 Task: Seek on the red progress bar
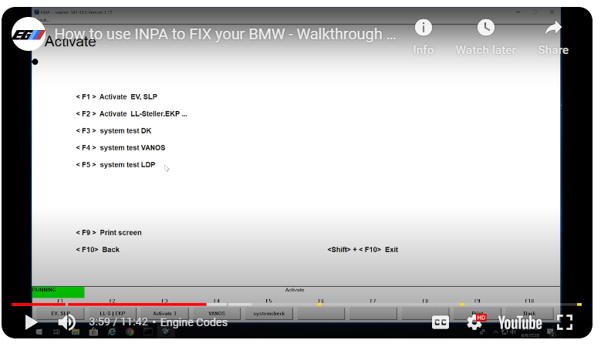[109, 305]
